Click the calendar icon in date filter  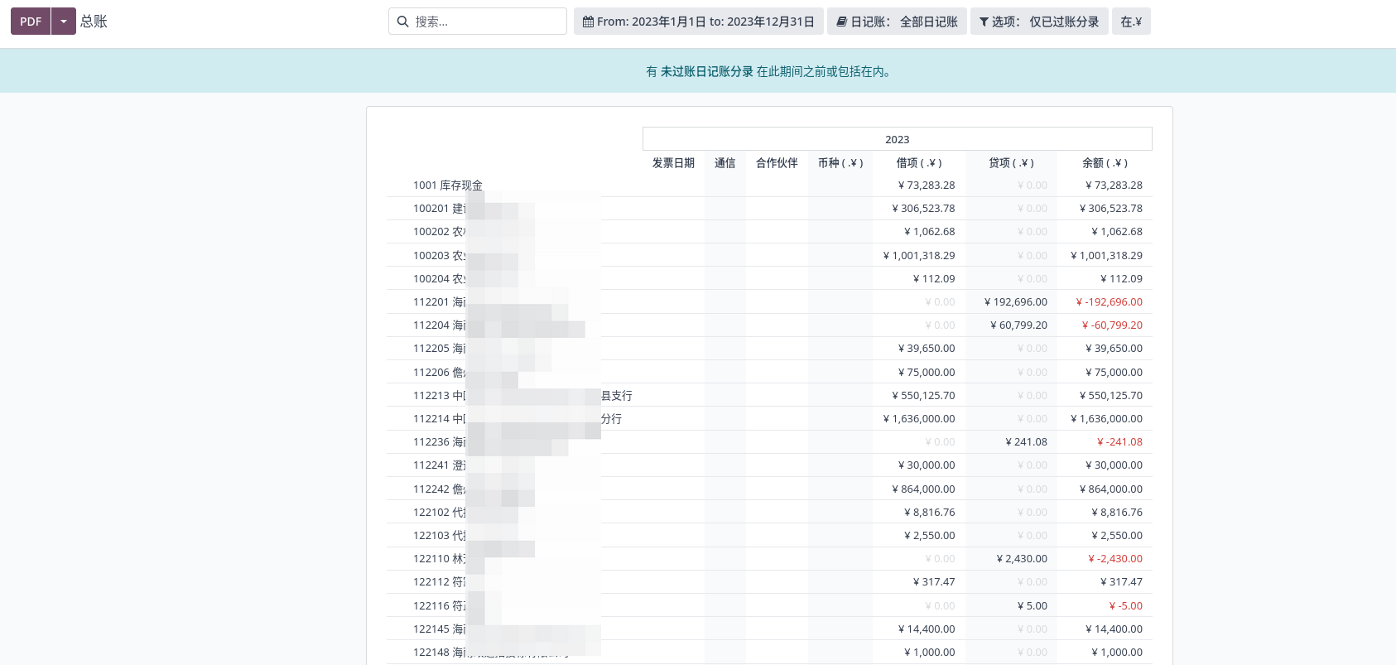pos(588,22)
